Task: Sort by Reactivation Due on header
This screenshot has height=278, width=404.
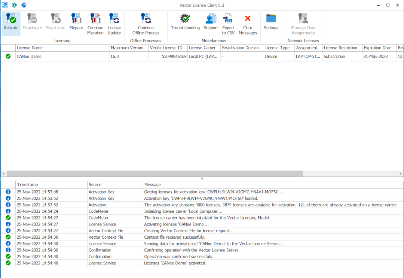Action: coord(242,48)
